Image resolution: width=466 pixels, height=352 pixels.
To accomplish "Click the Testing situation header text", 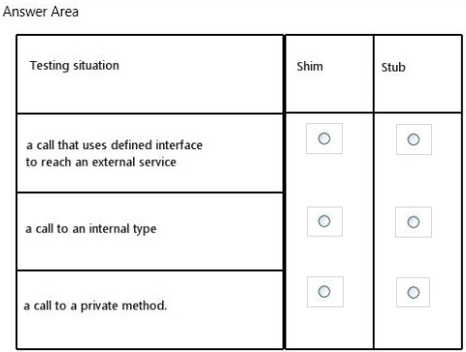I will (75, 66).
